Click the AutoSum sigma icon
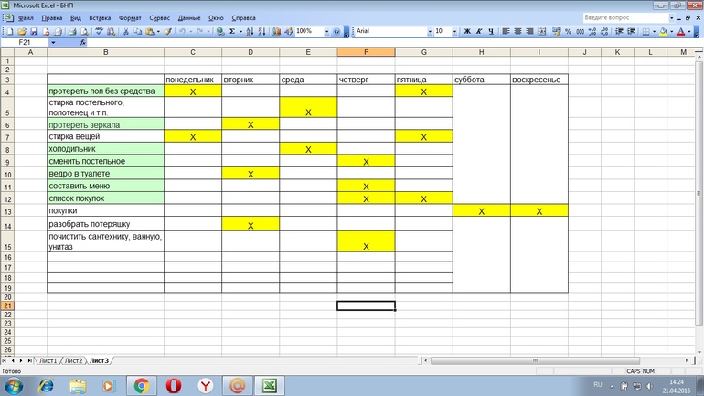This screenshot has width=704, height=396. (232, 31)
